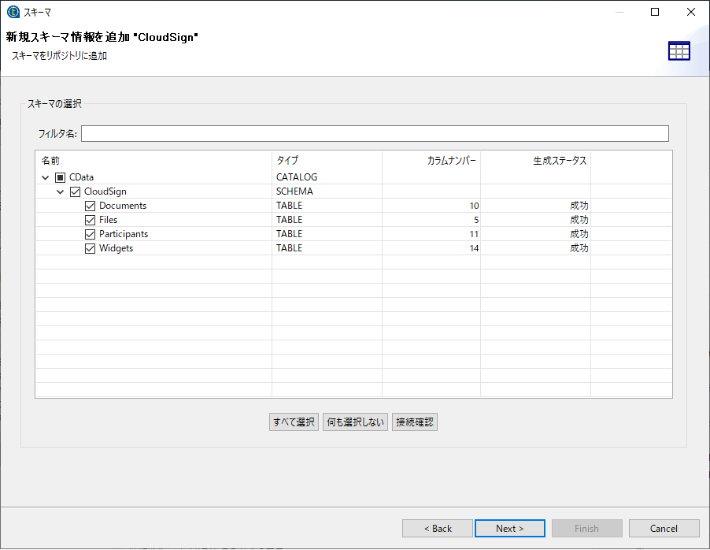Click the すべて選択 button
The width and height of the screenshot is (710, 550).
point(294,422)
